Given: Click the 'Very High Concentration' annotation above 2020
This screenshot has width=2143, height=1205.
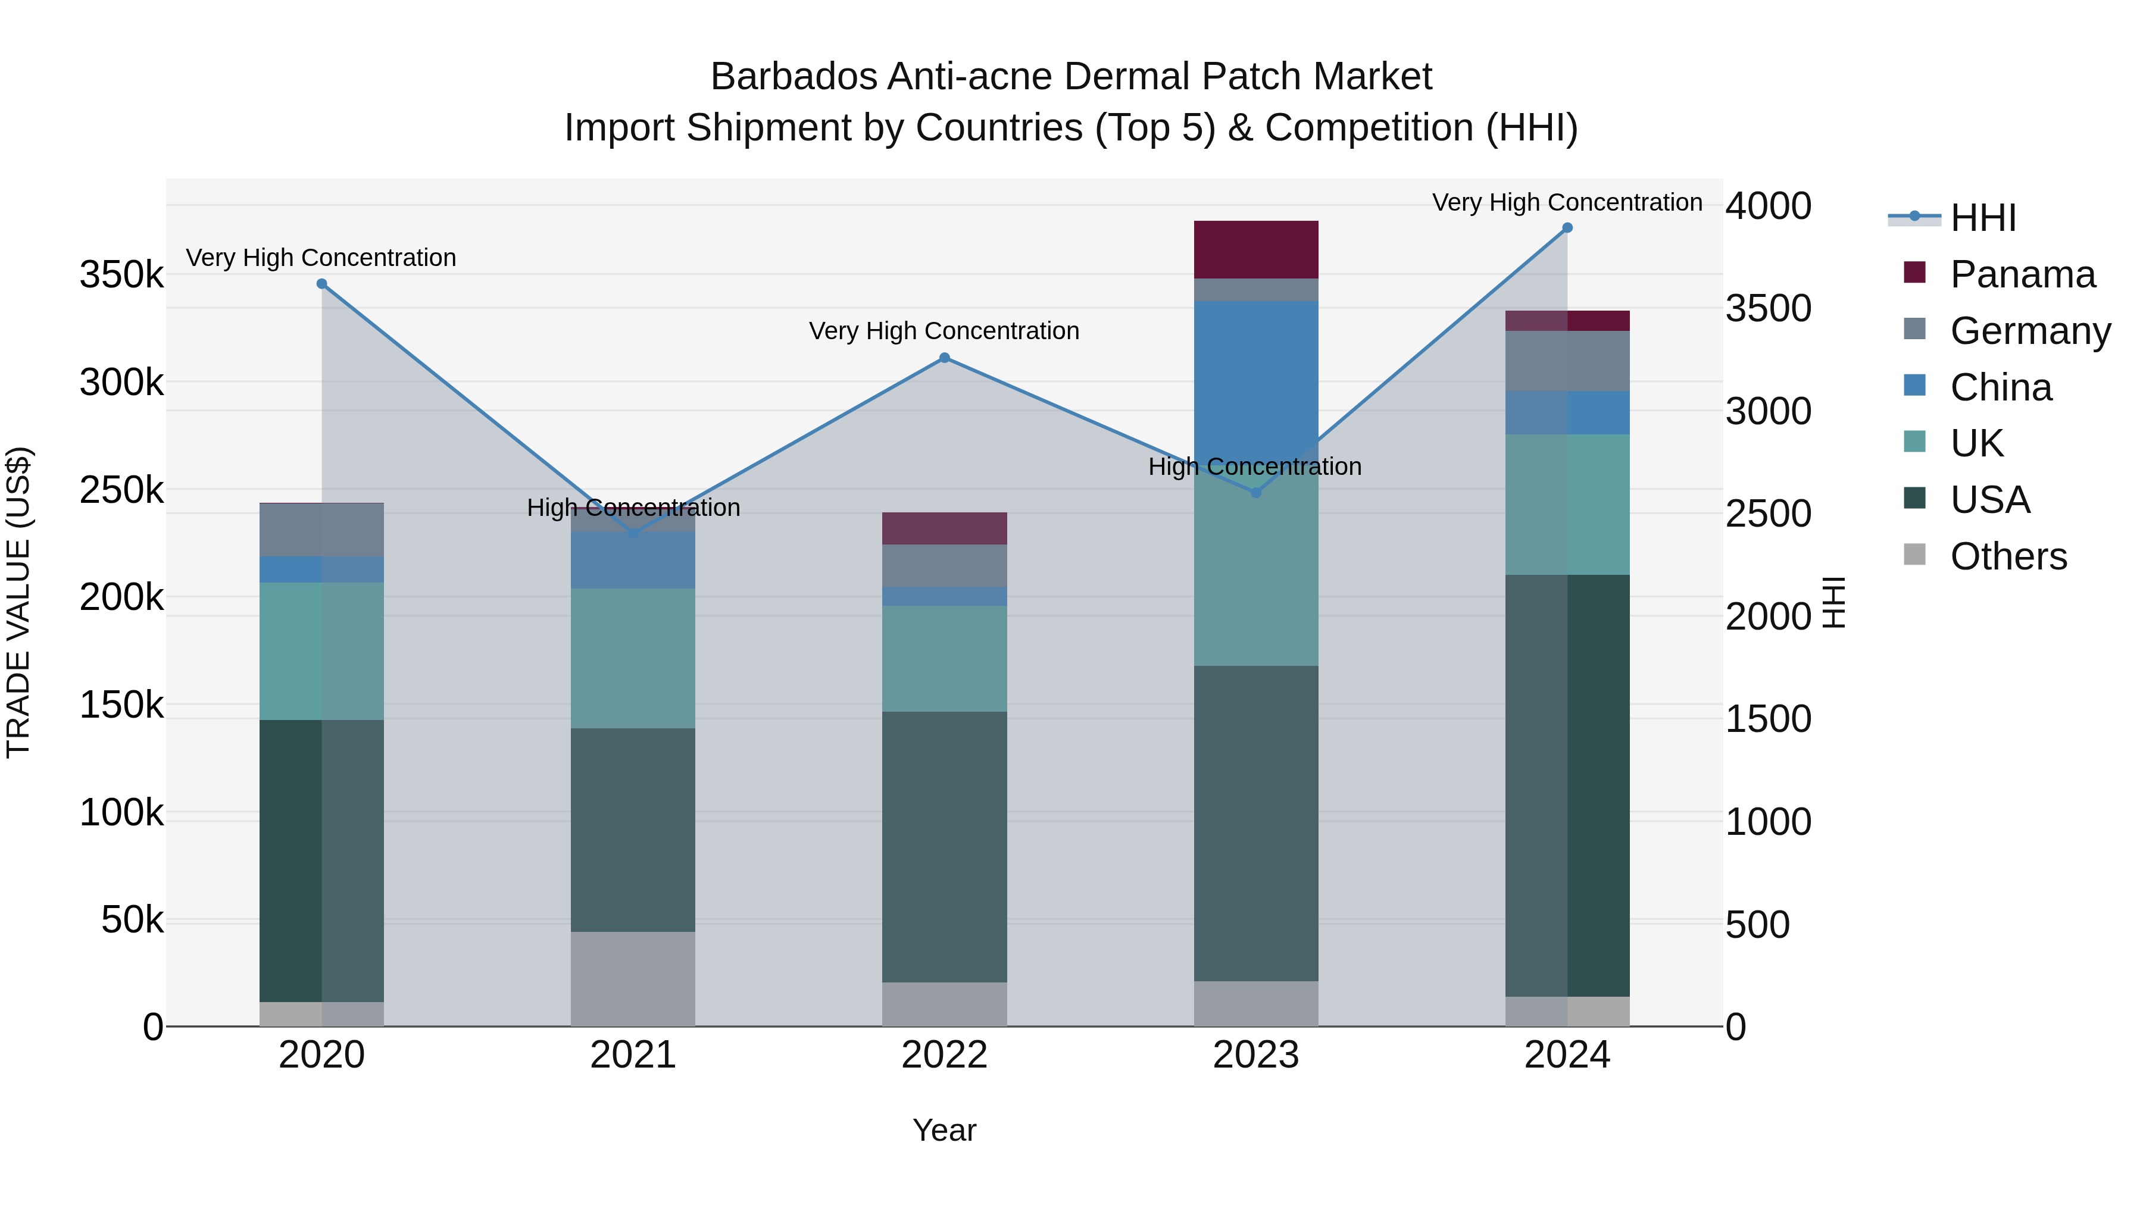Looking at the screenshot, I should (321, 258).
